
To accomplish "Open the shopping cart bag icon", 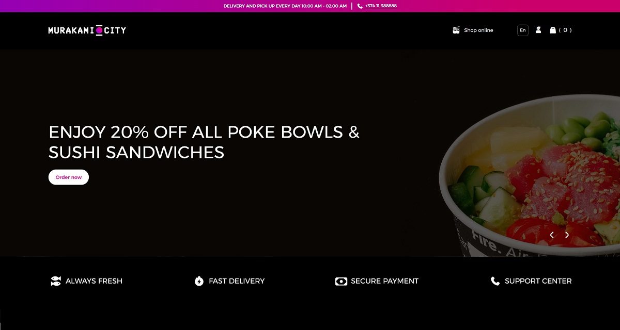I will pos(553,30).
